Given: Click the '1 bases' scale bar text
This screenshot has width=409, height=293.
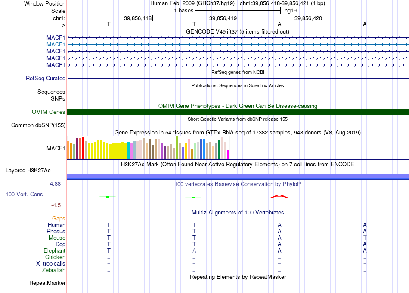Looking at the screenshot, I should point(184,11).
